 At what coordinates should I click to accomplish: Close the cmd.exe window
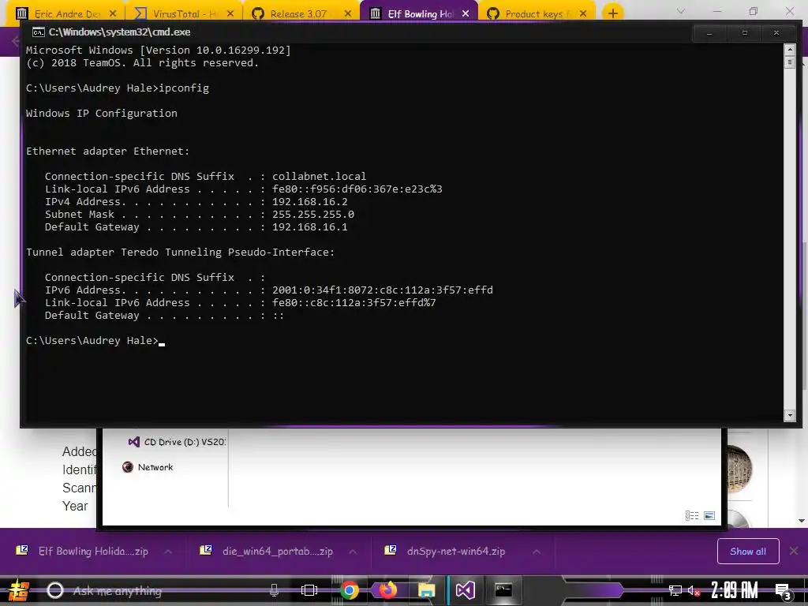point(776,33)
